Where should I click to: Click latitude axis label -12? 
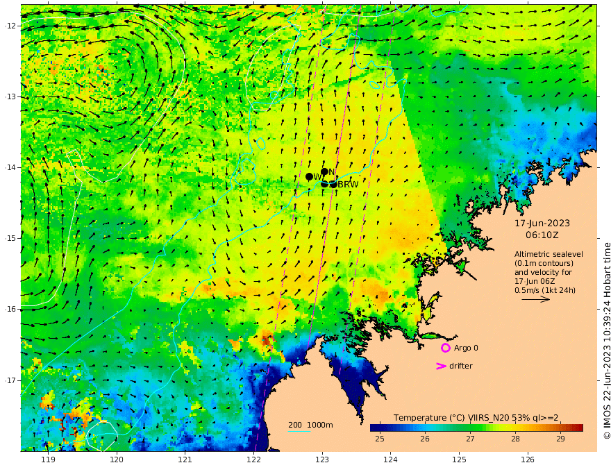(10, 26)
